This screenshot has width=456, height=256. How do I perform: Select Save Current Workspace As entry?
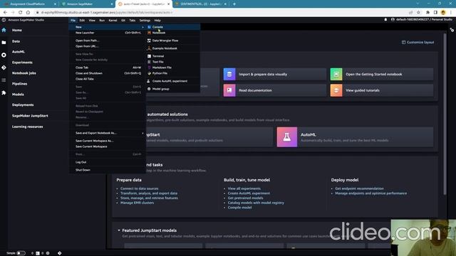(x=107, y=141)
